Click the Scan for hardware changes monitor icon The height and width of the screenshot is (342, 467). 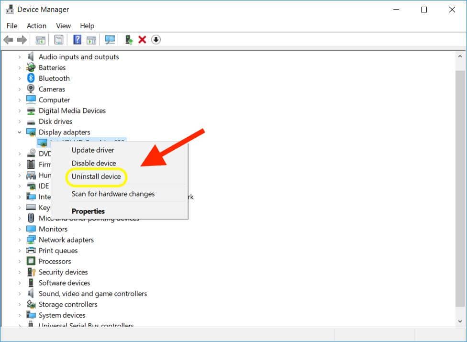click(x=110, y=40)
